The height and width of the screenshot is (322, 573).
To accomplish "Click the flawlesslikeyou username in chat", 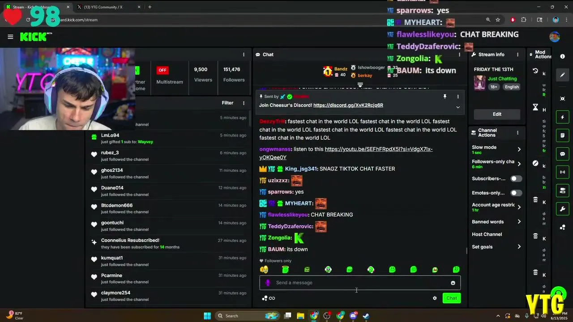I will pos(288,215).
